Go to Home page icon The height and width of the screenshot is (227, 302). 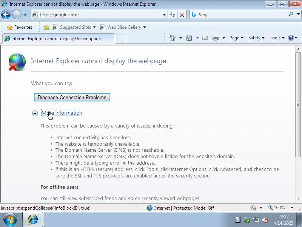[x=173, y=38]
